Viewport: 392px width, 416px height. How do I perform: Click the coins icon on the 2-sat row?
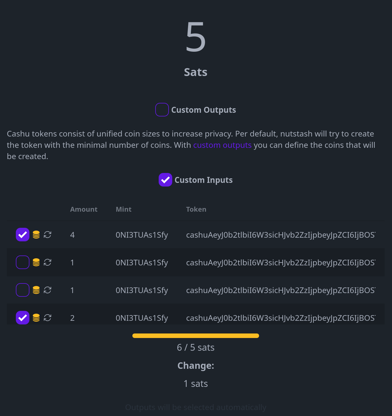(36, 318)
